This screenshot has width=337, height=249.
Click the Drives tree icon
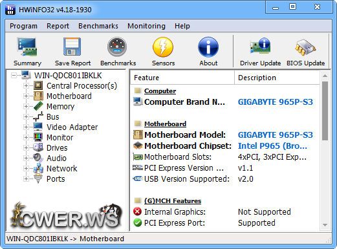coord(38,147)
